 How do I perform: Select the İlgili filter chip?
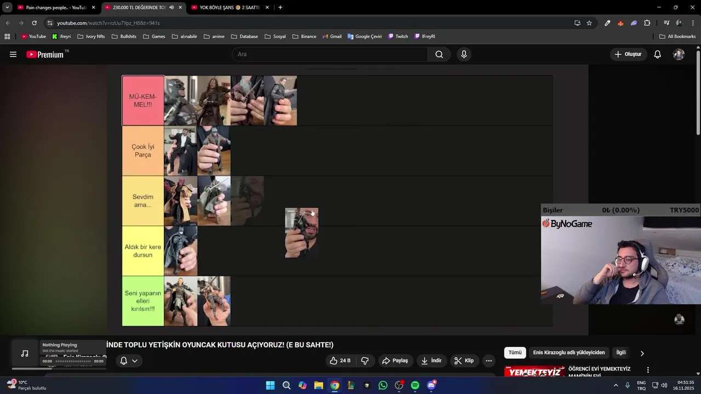(x=621, y=353)
